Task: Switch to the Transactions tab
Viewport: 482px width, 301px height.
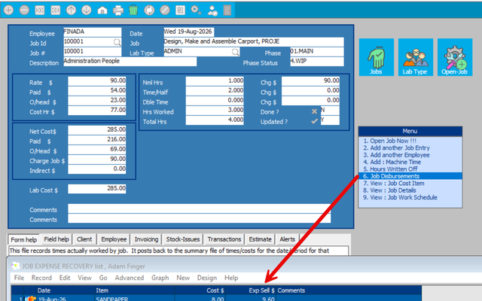Action: [x=224, y=239]
